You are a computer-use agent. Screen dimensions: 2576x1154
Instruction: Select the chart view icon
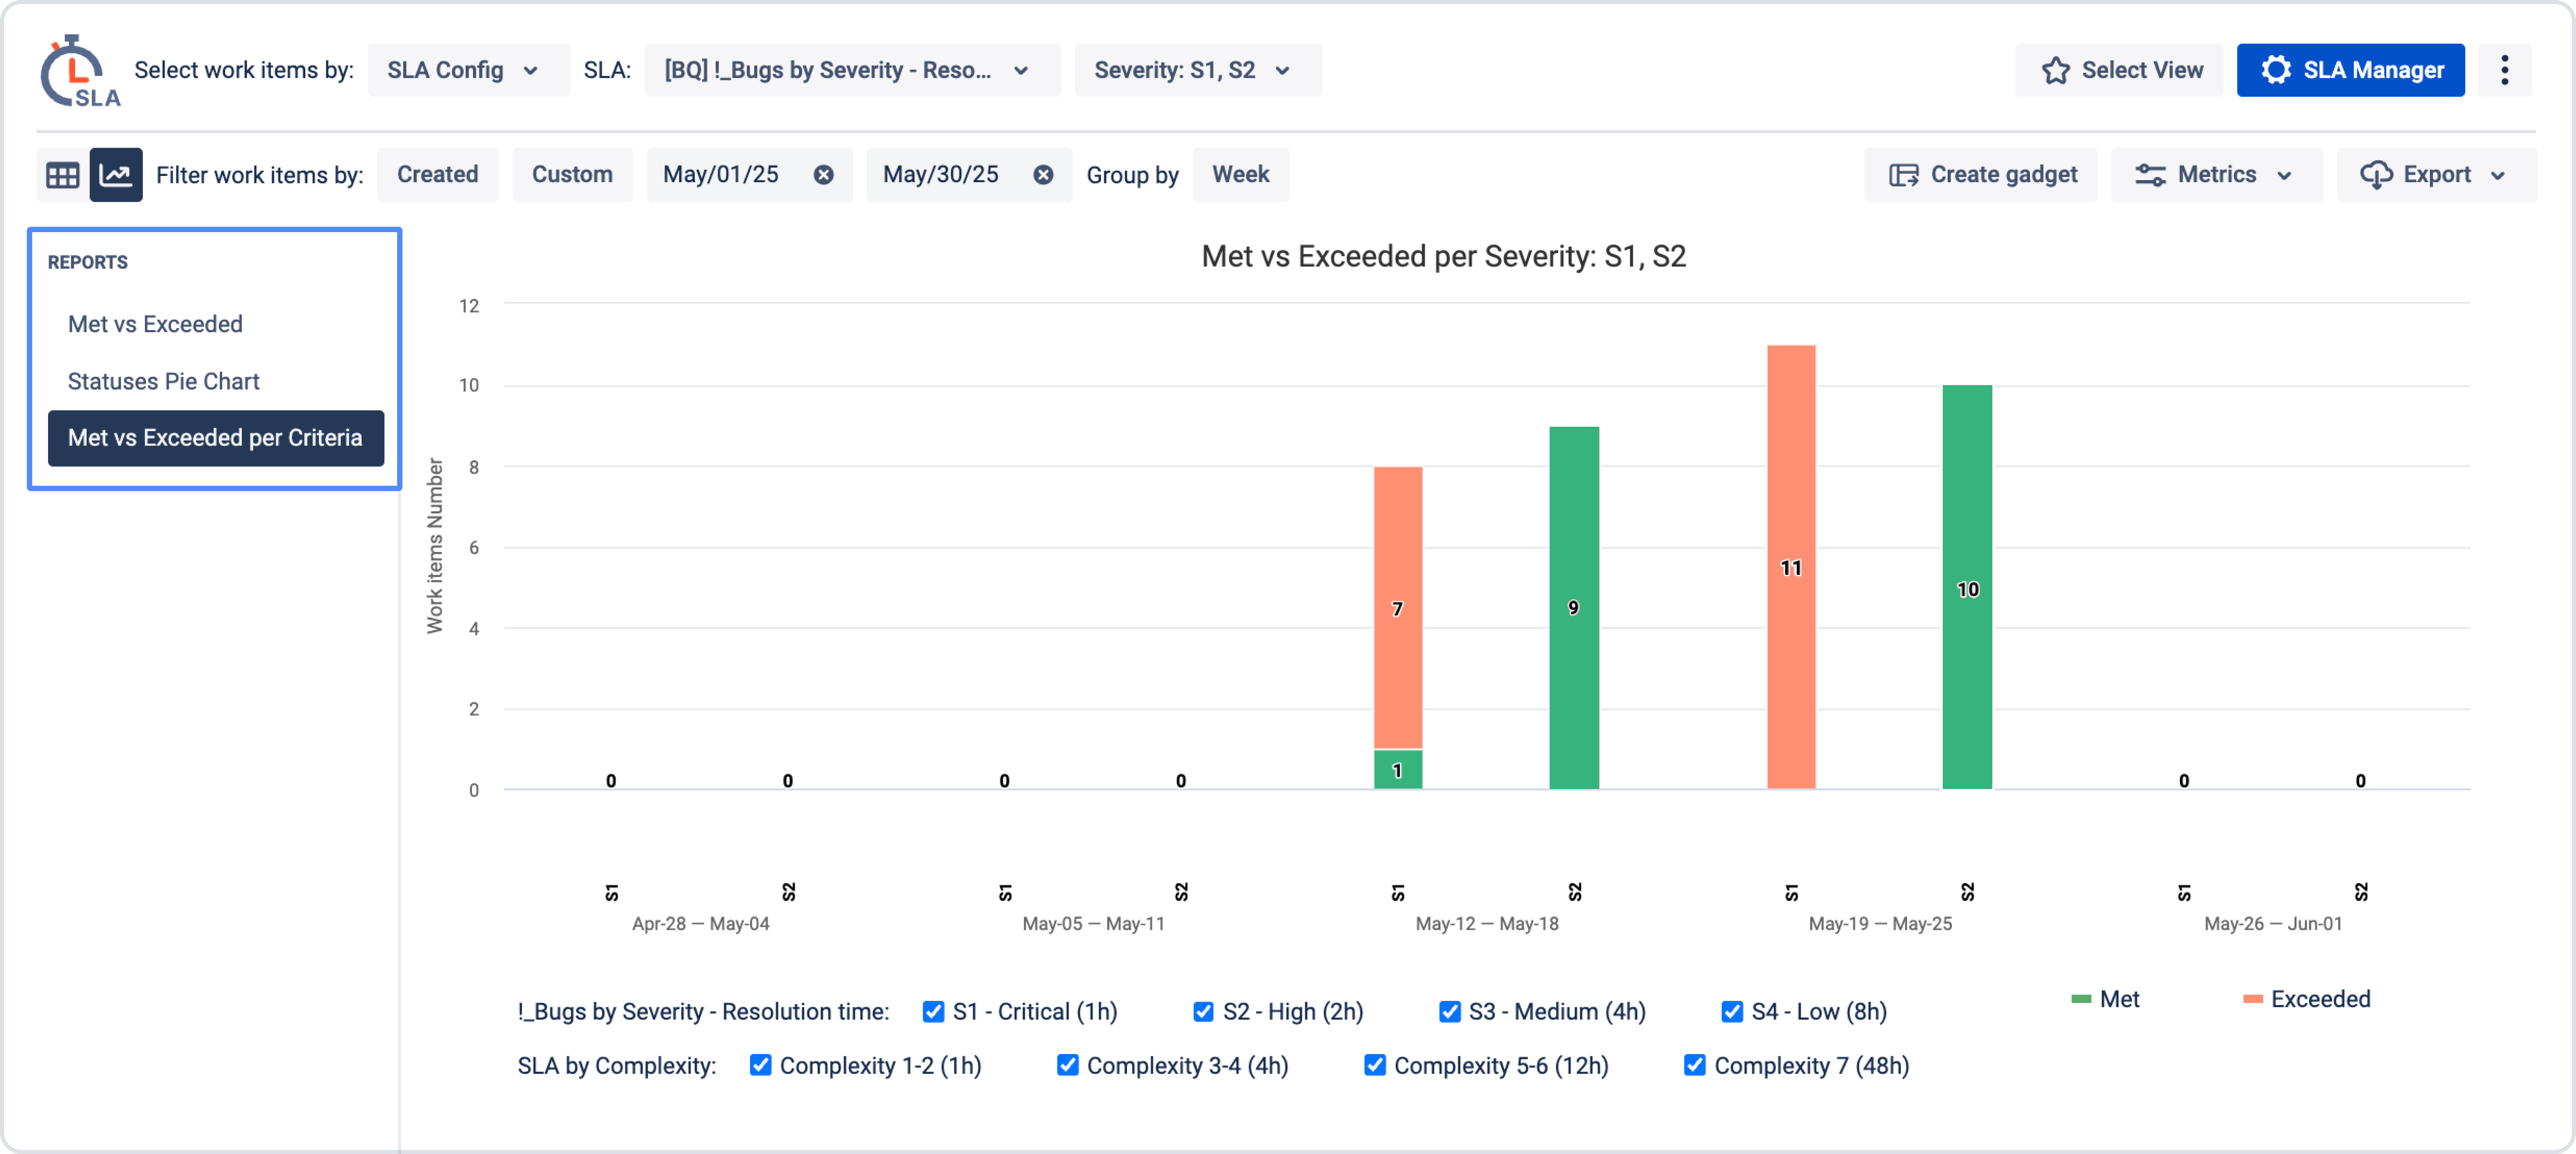pos(116,175)
